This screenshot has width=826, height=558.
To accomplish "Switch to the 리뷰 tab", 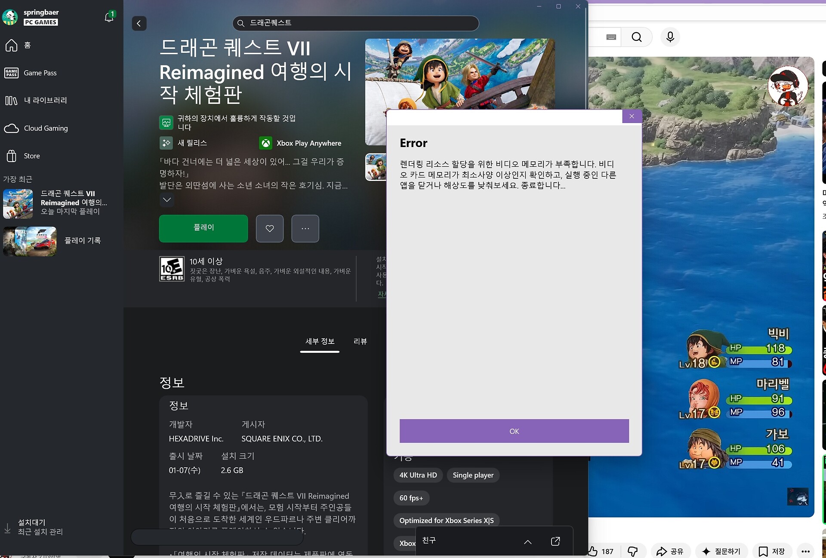I will (360, 341).
